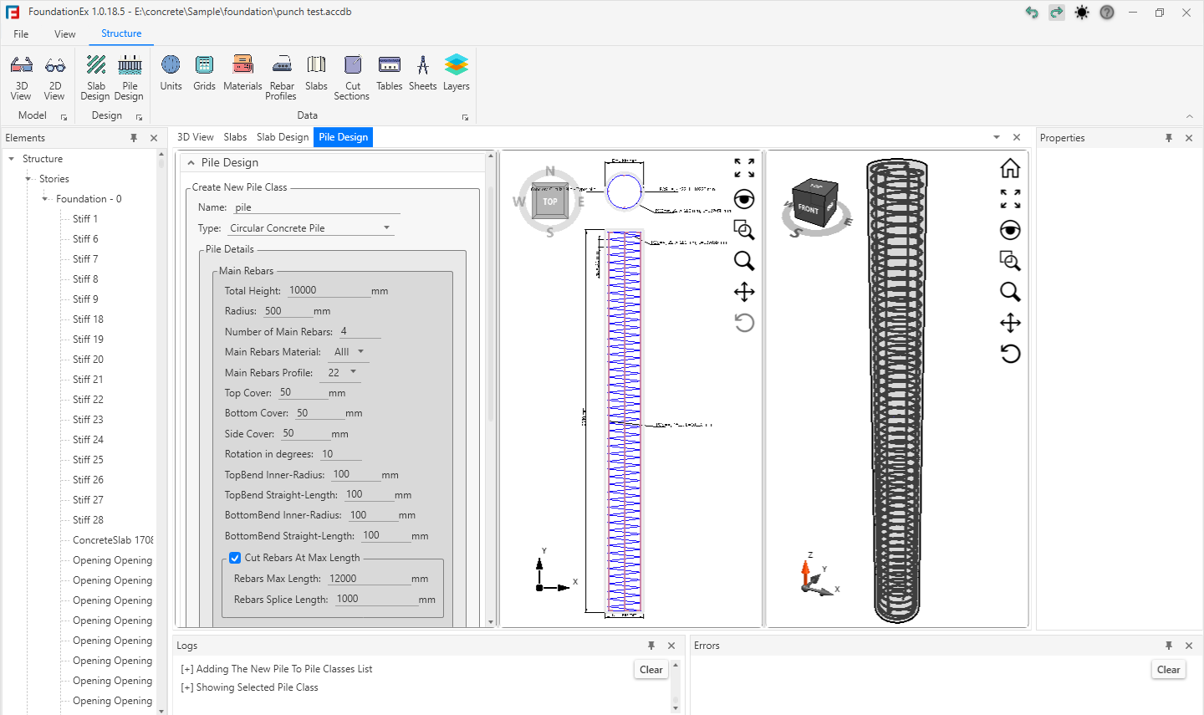Image resolution: width=1204 pixels, height=715 pixels.
Task: Collapse the Pile Design section header
Action: [191, 163]
